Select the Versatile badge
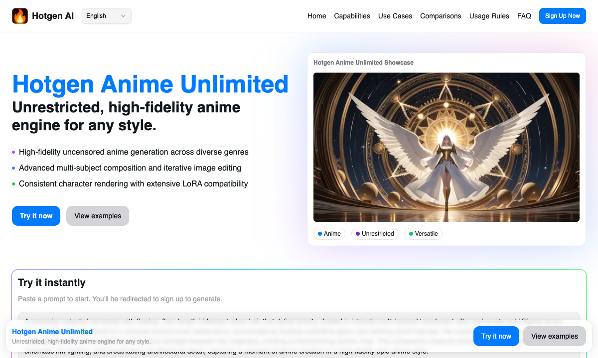This screenshot has height=358, width=598. point(424,234)
